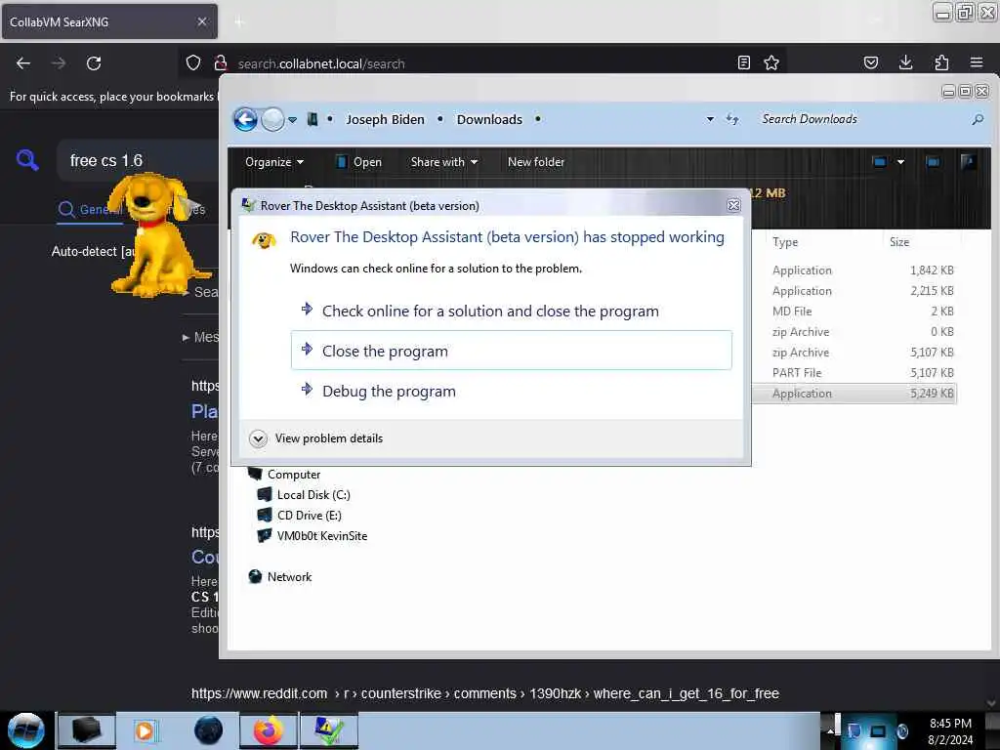The height and width of the screenshot is (750, 1000).
Task: Open the Pocket save icon
Action: click(x=870, y=62)
